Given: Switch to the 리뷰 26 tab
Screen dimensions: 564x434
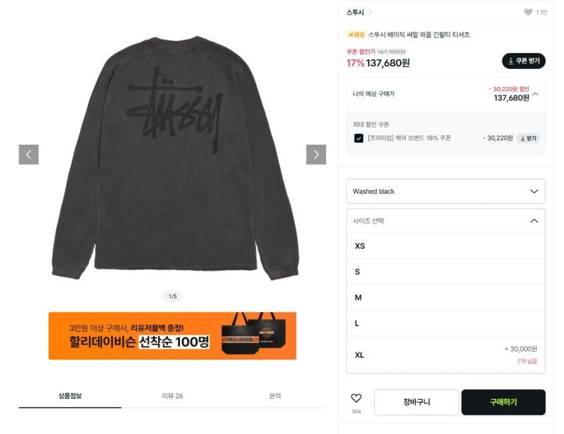Looking at the screenshot, I should (x=172, y=396).
